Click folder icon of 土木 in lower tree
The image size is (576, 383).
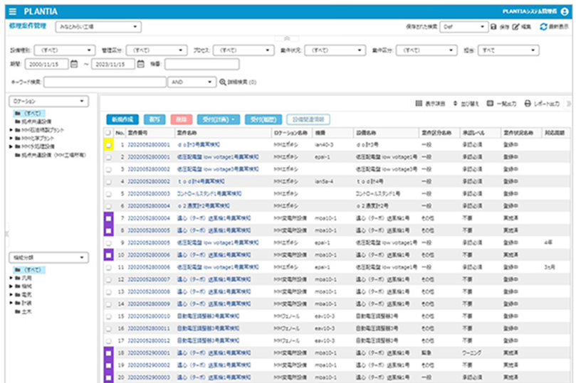(17, 311)
